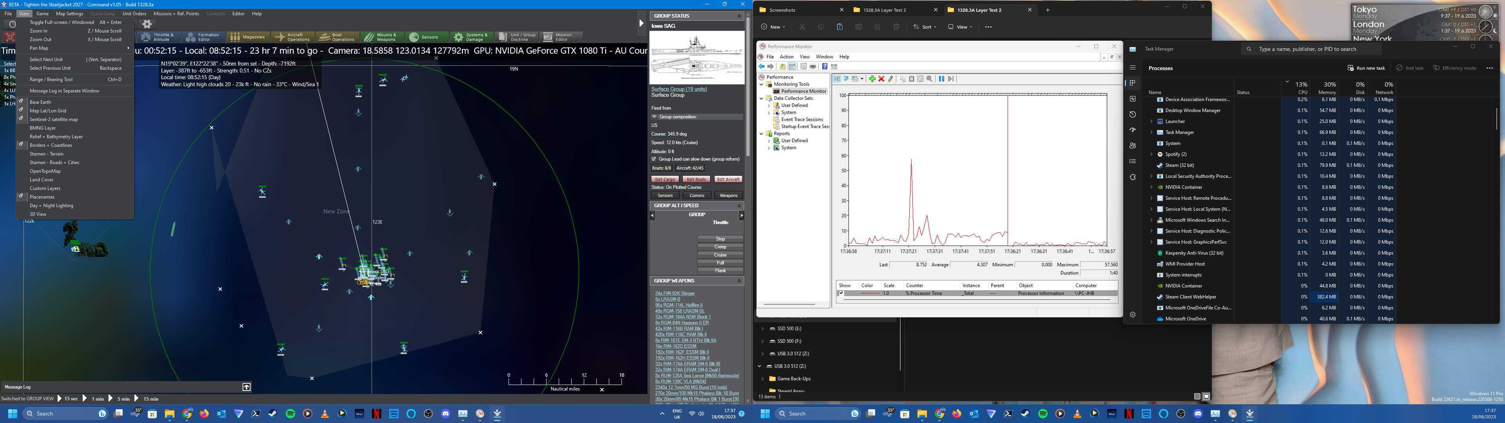Click the Highlight pencil icon in Performance Monitor
This screenshot has width=1505, height=423.
pos(890,79)
